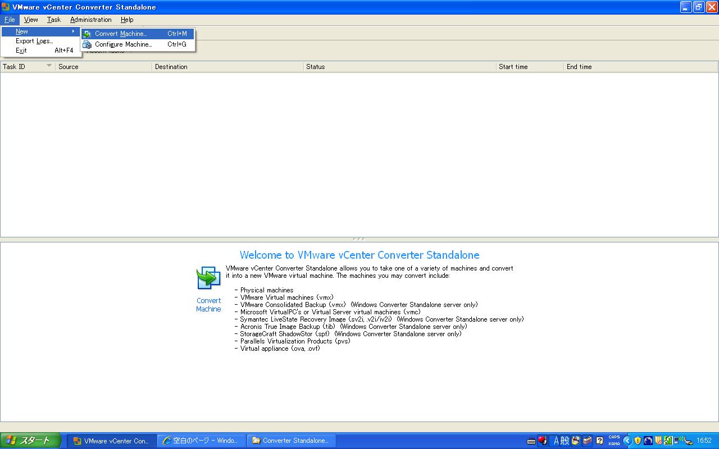Screen dimensions: 719x449
Task: Switch to Converter Standalone folder taskbar button
Action: [x=291, y=441]
